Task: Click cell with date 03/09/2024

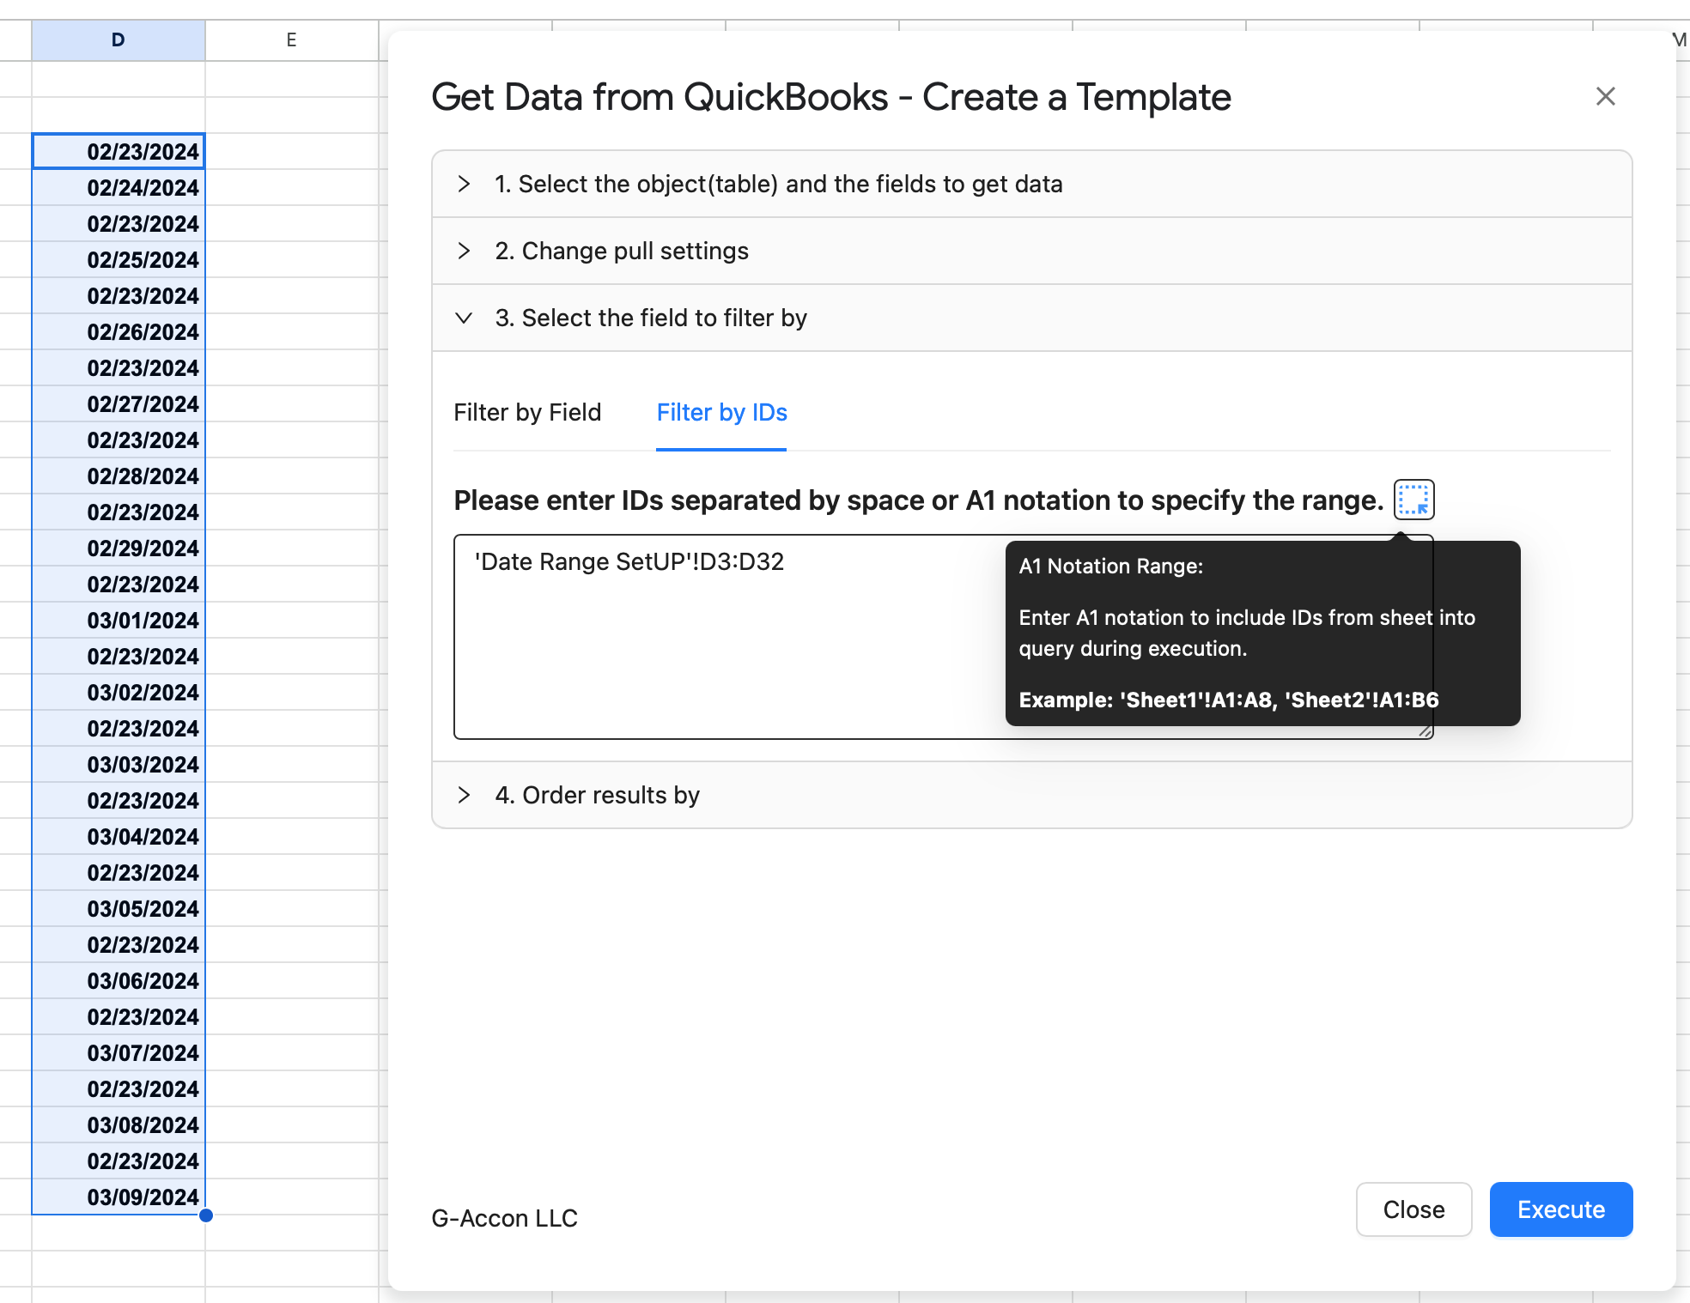Action: click(x=119, y=1197)
